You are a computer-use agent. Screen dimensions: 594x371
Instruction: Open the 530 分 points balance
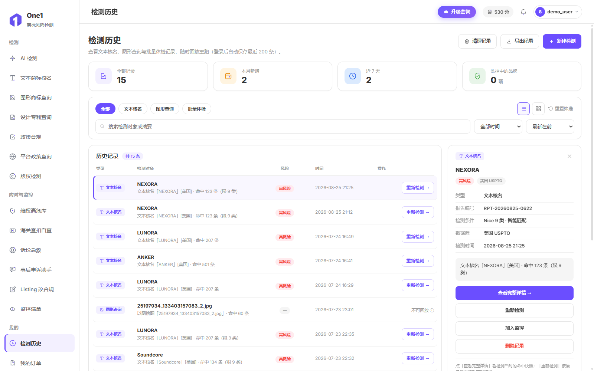pyautogui.click(x=498, y=12)
